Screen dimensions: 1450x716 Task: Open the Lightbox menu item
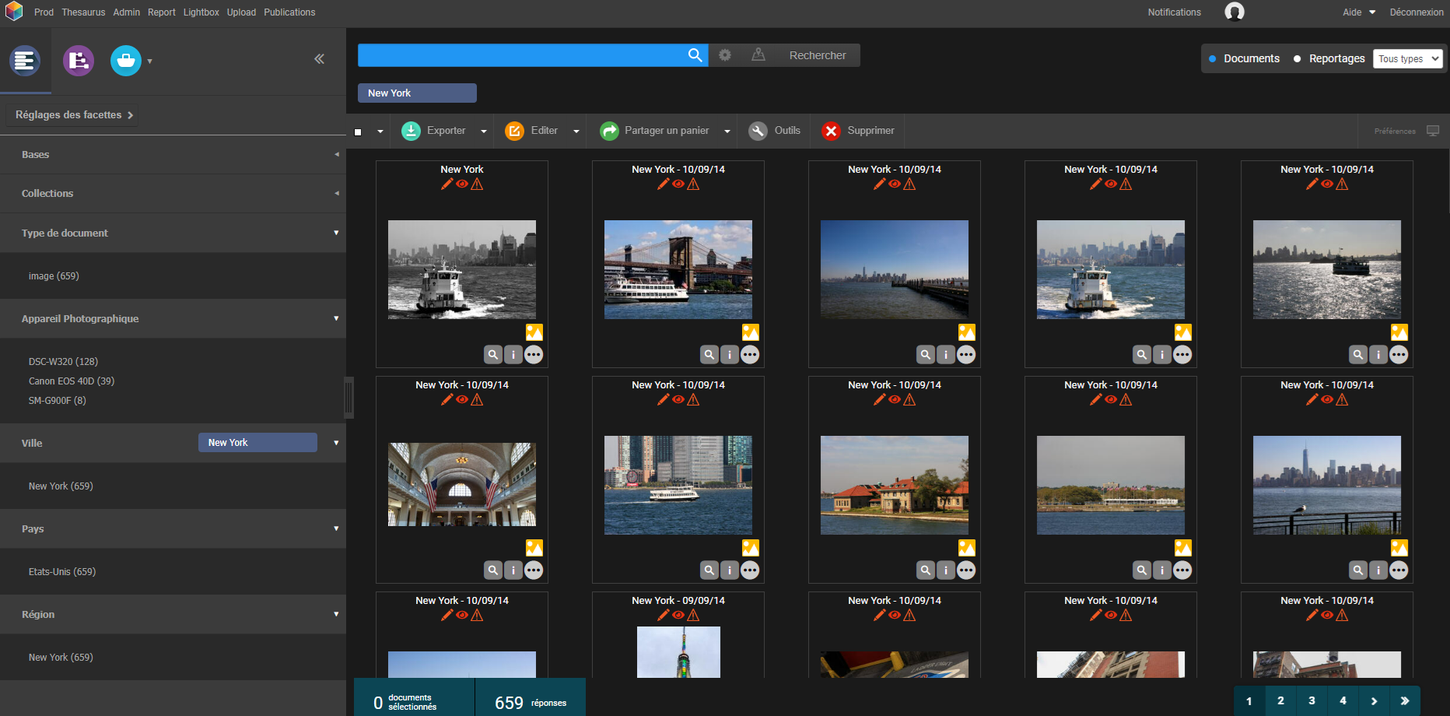pyautogui.click(x=201, y=12)
